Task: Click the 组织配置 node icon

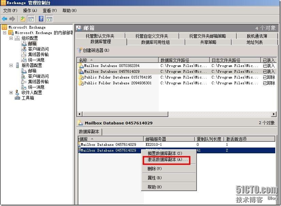Action: pos(17,38)
